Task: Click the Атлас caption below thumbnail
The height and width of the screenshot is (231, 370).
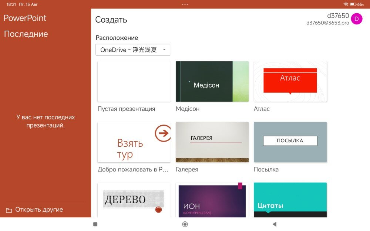Action: click(x=262, y=109)
